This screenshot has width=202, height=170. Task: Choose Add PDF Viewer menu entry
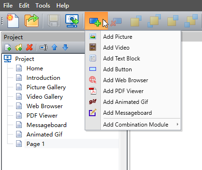[133, 91]
